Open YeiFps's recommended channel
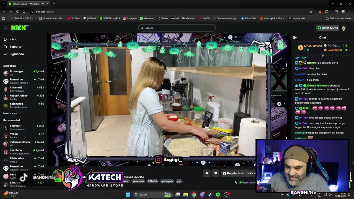This screenshot has height=199, width=354. pos(24,135)
